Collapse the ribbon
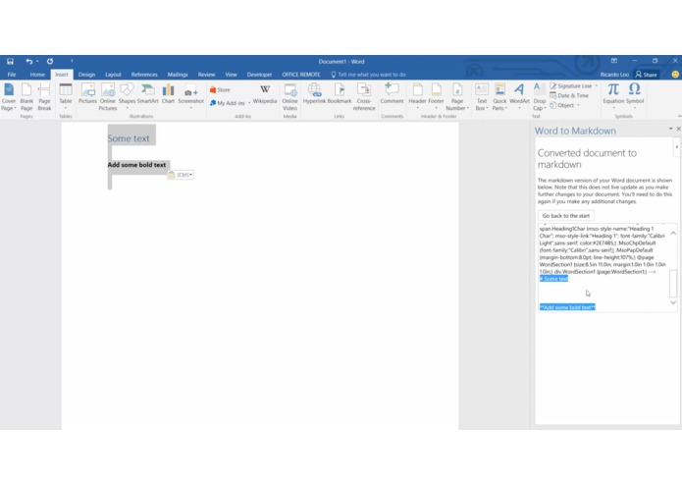The image size is (682, 485). click(x=679, y=116)
